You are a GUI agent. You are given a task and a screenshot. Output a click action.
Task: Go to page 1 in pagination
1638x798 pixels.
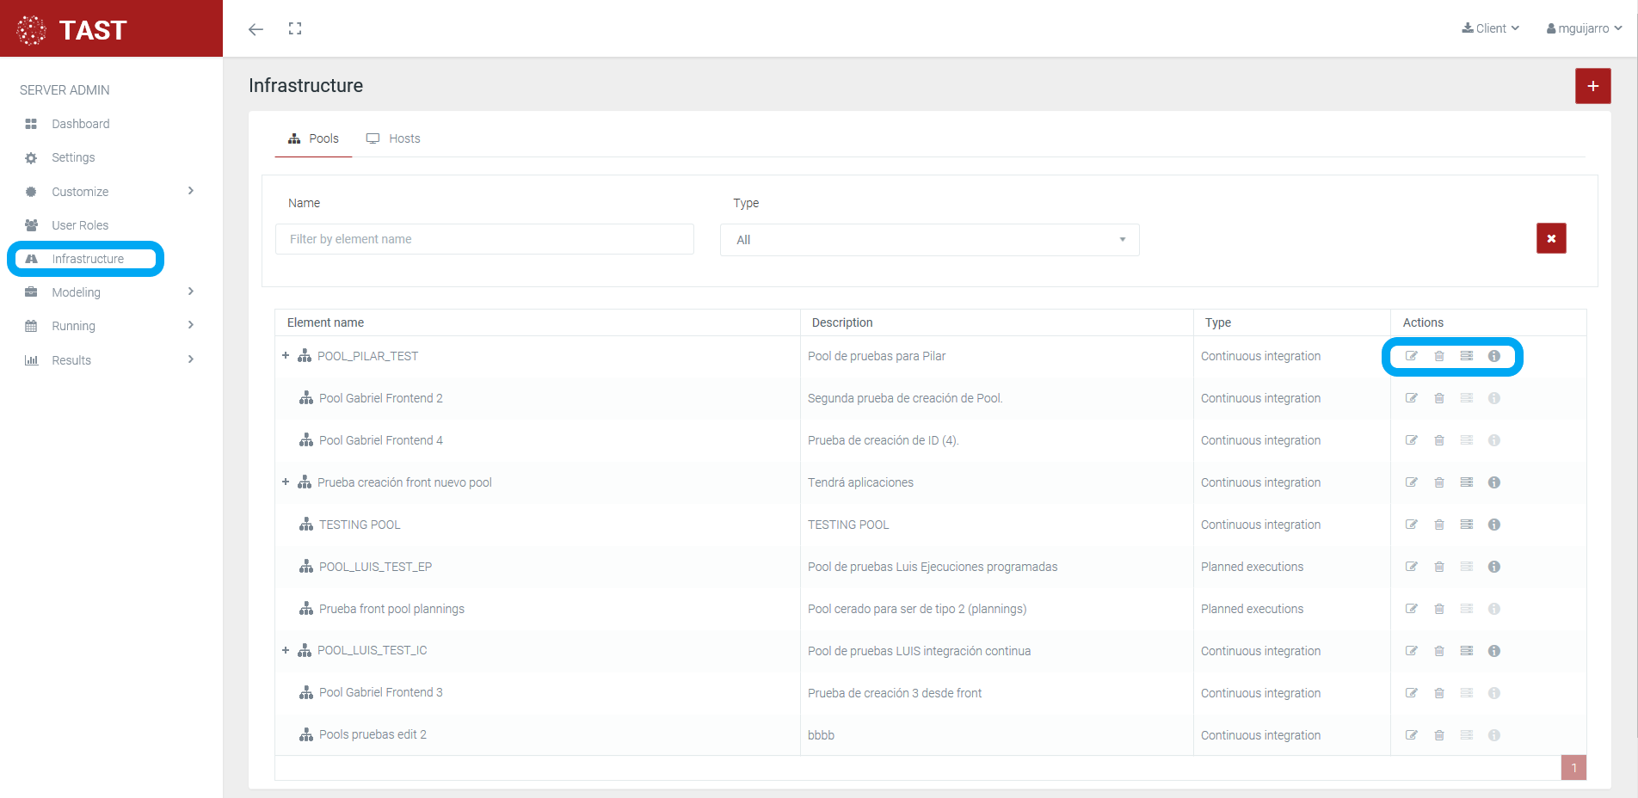[x=1573, y=768]
